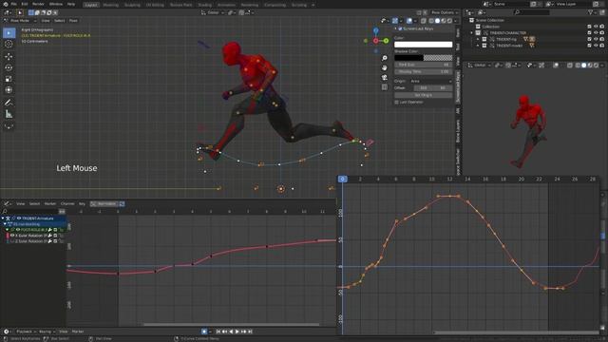This screenshot has width=608, height=342.
Task: Click the pan hand icon in main viewport
Action: pyautogui.click(x=384, y=67)
